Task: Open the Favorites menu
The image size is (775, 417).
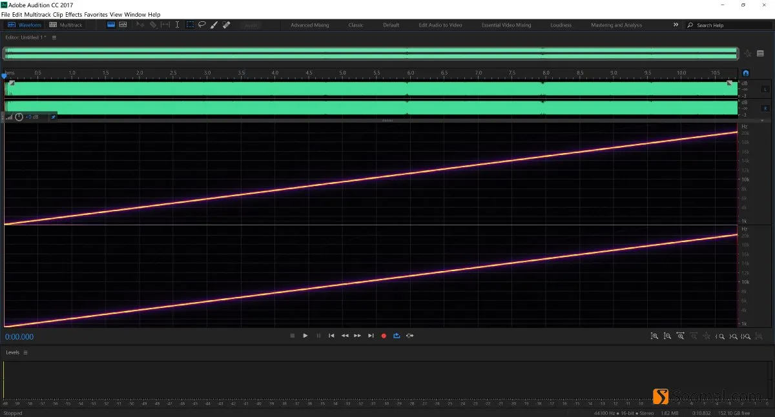Action: click(96, 14)
